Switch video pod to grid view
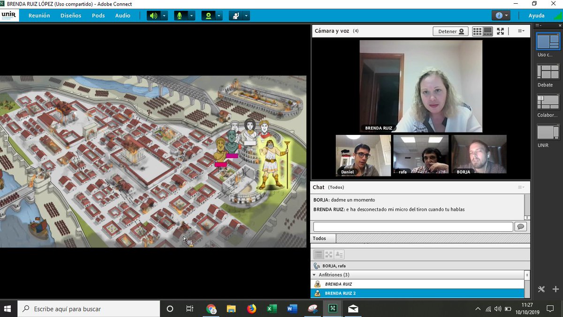This screenshot has height=317, width=563. point(477,31)
